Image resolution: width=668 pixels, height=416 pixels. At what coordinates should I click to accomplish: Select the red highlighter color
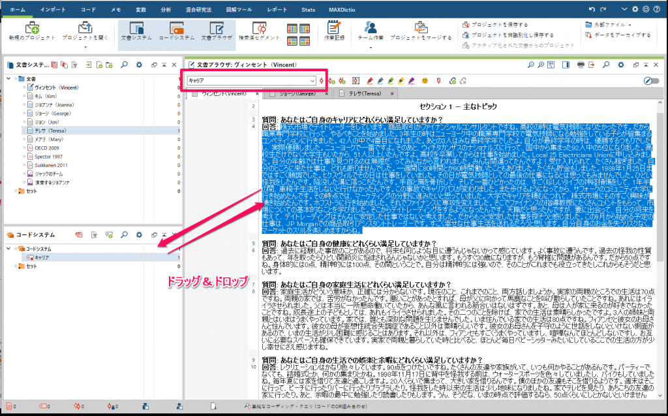click(370, 80)
